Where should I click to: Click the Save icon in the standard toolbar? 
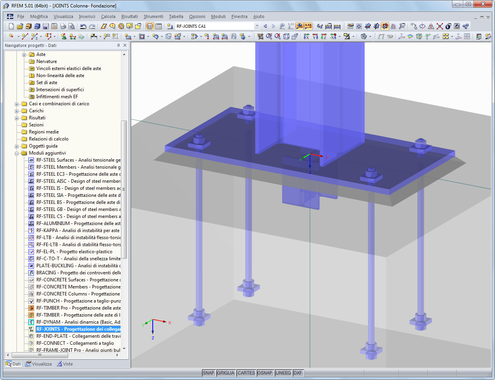click(x=45, y=26)
